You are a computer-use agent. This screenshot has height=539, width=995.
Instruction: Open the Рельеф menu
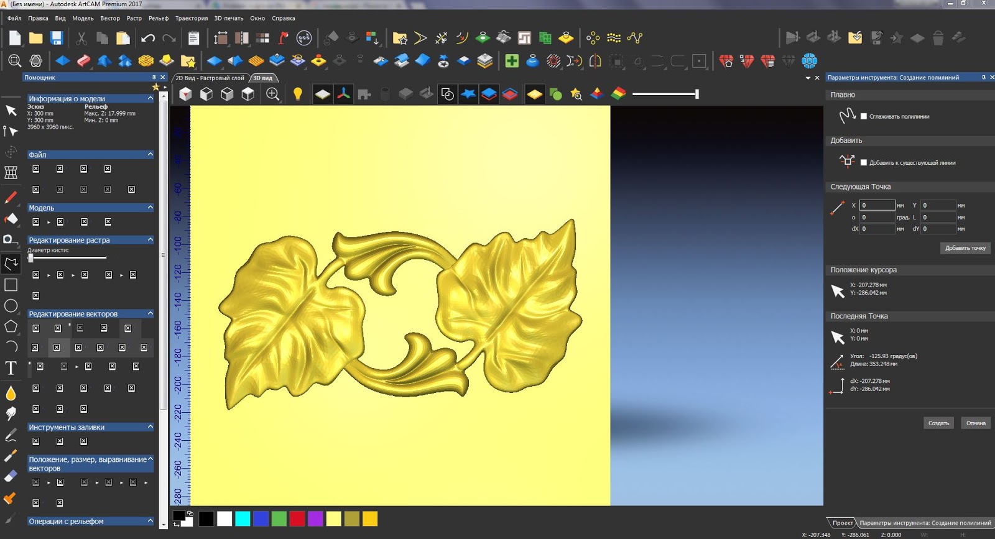pos(159,18)
